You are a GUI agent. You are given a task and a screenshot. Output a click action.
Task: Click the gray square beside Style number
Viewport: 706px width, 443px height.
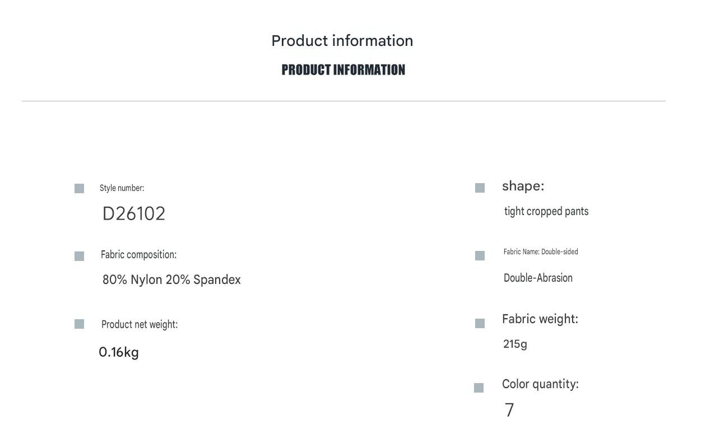(79, 189)
